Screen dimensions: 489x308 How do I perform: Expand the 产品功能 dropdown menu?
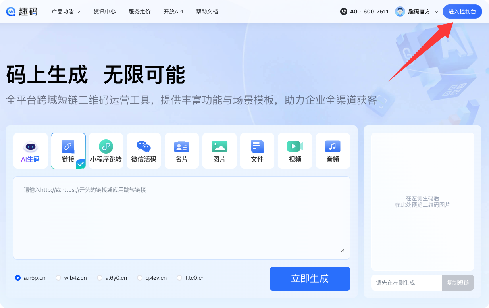[66, 12]
